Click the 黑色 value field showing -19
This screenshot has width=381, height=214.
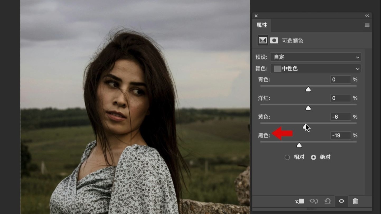[x=341, y=135]
